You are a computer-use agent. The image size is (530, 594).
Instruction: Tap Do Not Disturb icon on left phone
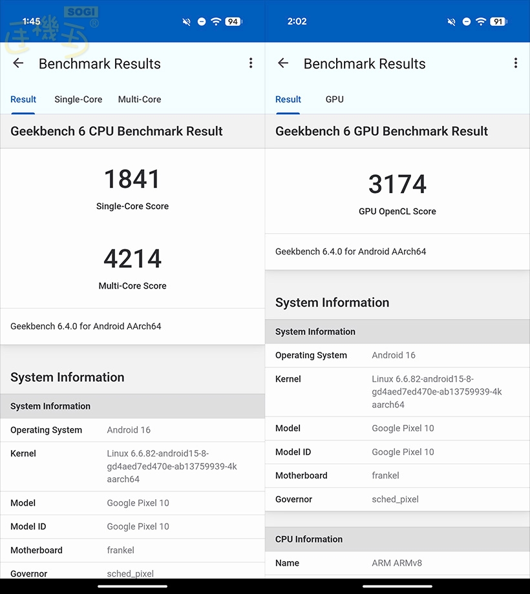pyautogui.click(x=202, y=21)
